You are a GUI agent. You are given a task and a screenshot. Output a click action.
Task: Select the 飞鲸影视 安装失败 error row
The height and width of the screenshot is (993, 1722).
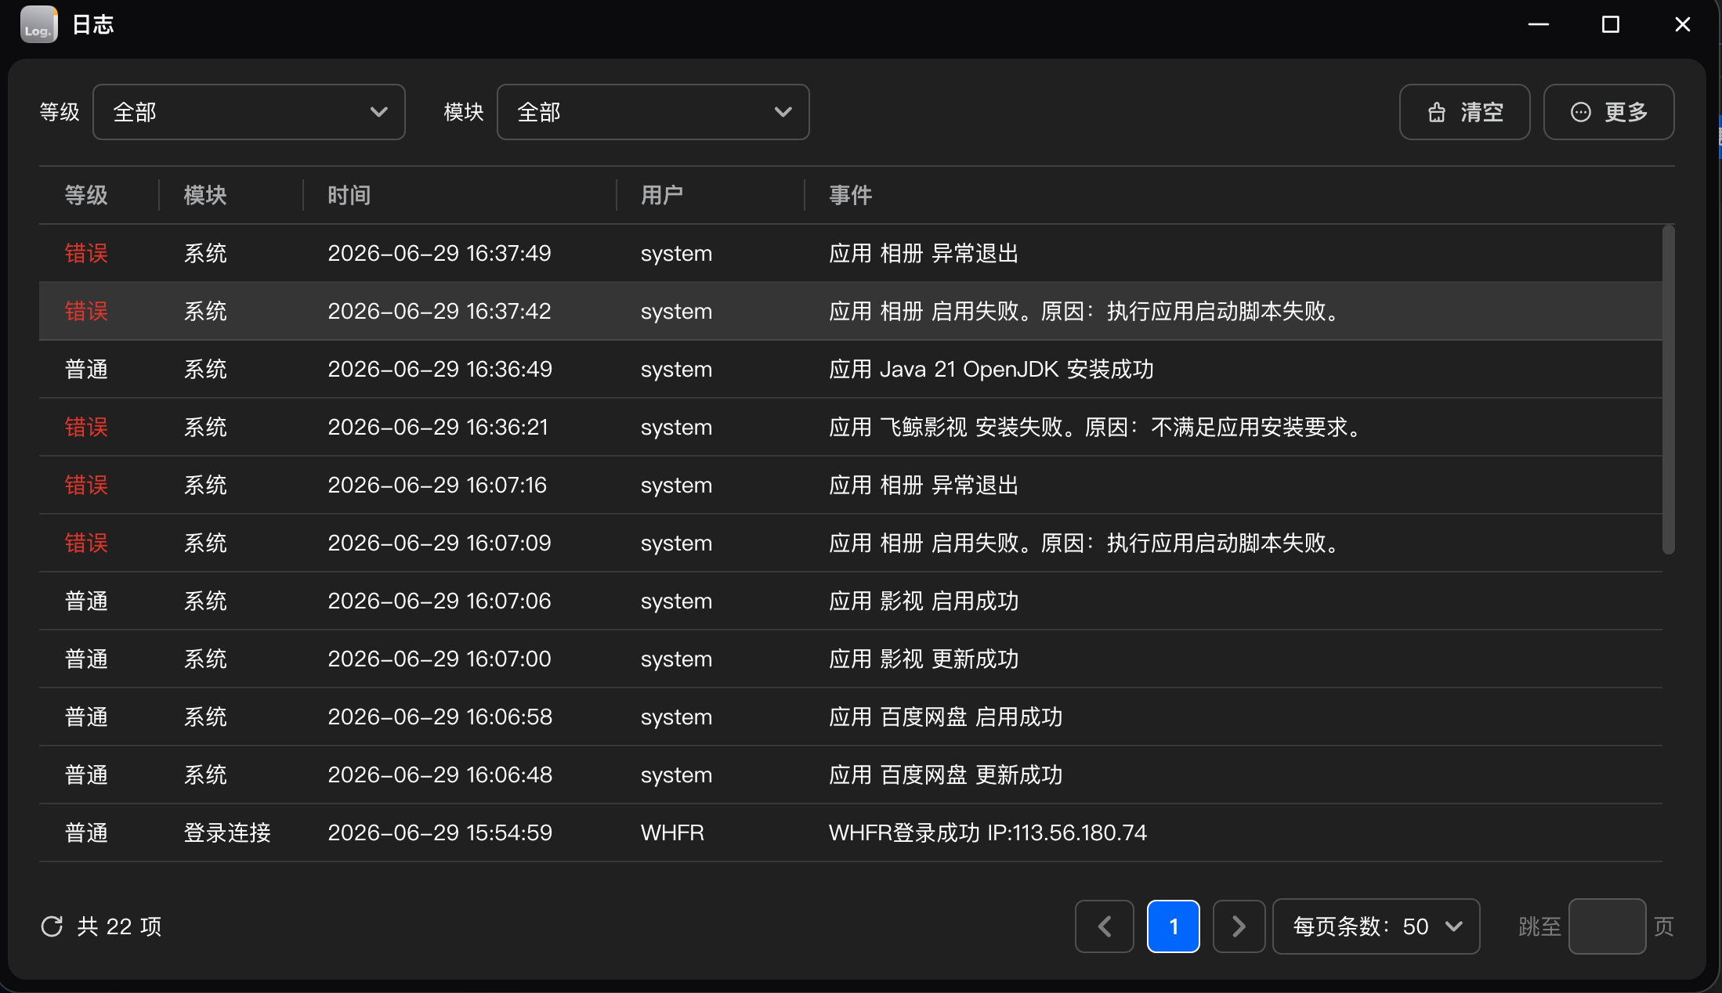pyautogui.click(x=851, y=427)
